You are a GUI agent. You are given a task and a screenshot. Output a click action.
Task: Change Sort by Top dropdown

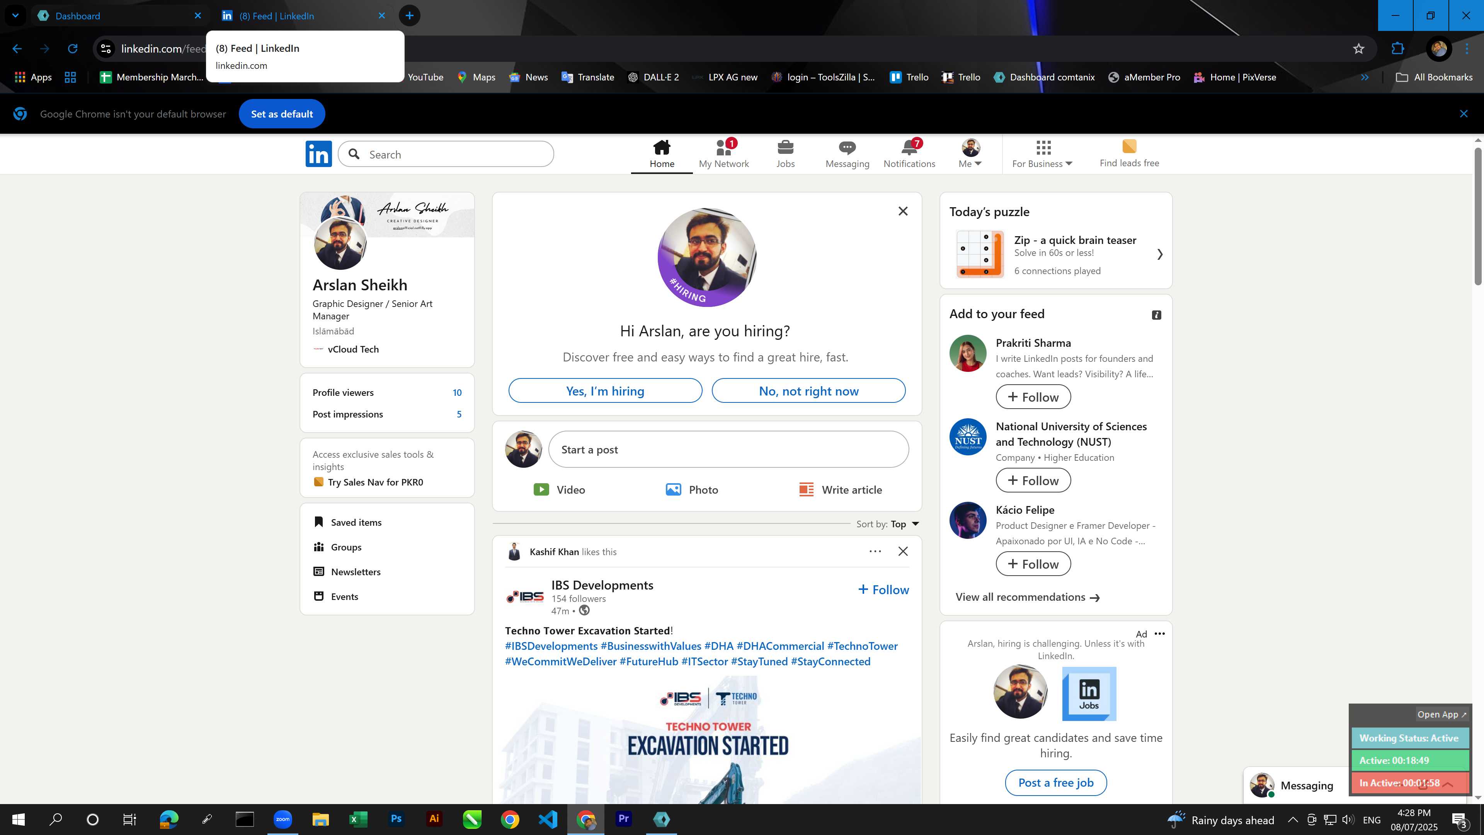905,524
